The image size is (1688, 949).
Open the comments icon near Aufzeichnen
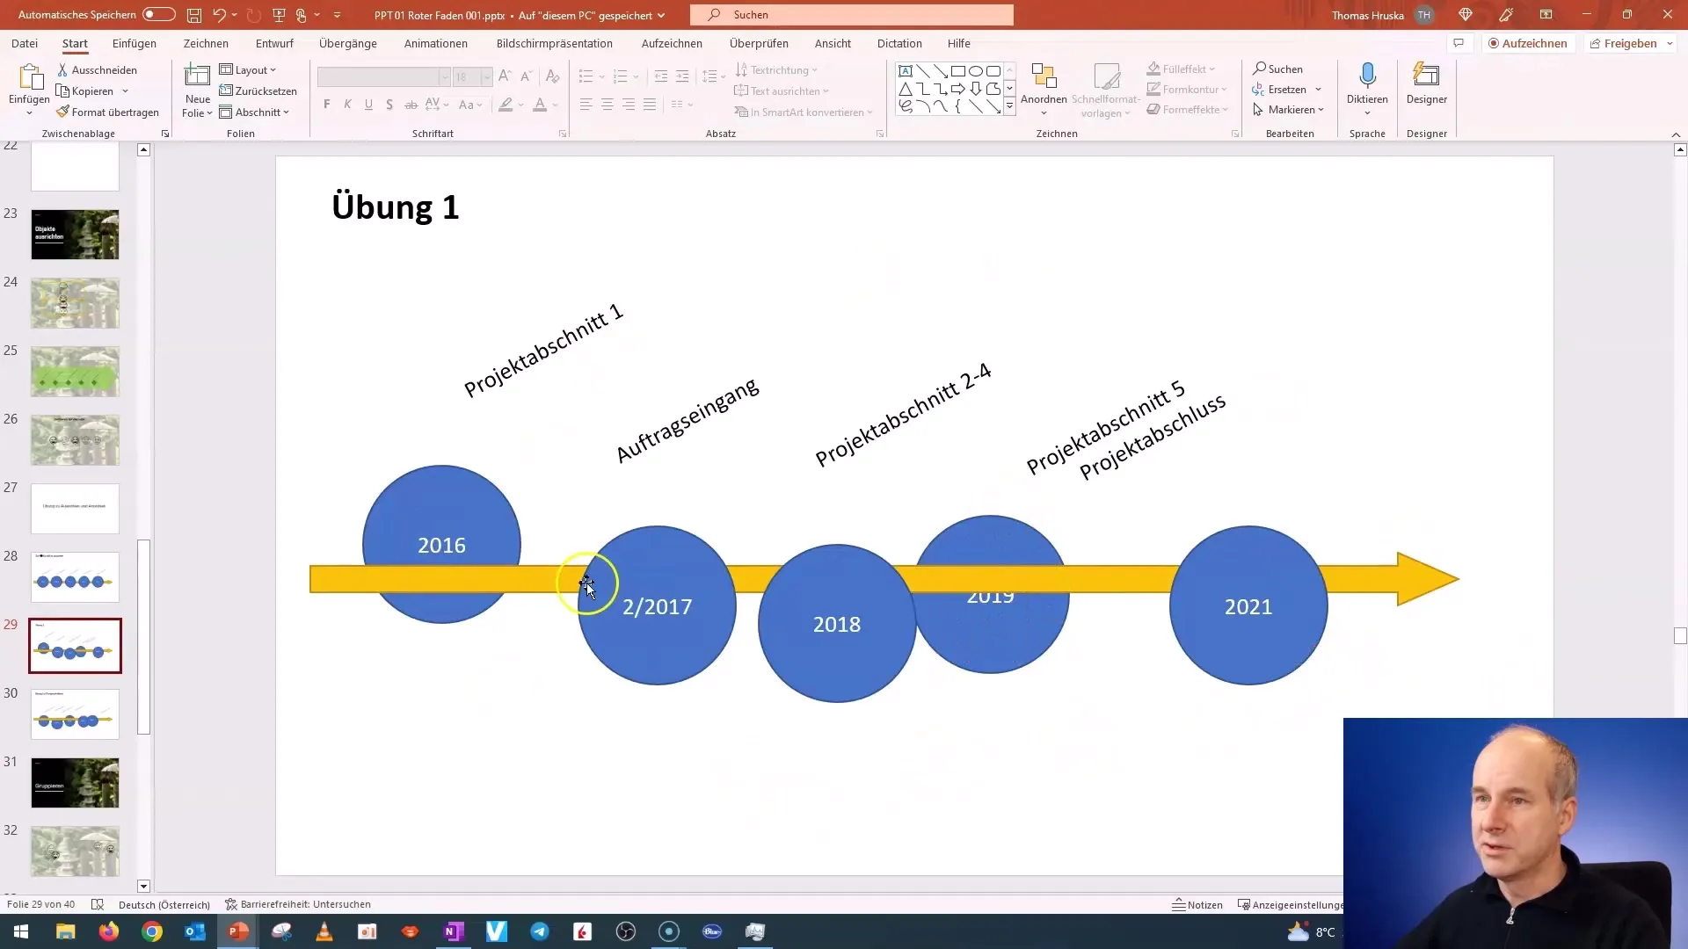pyautogui.click(x=1459, y=43)
